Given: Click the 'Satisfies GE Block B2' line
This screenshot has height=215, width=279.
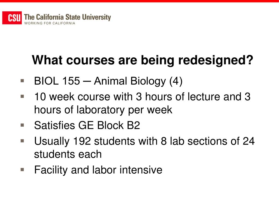Looking at the screenshot, I should (x=87, y=125).
